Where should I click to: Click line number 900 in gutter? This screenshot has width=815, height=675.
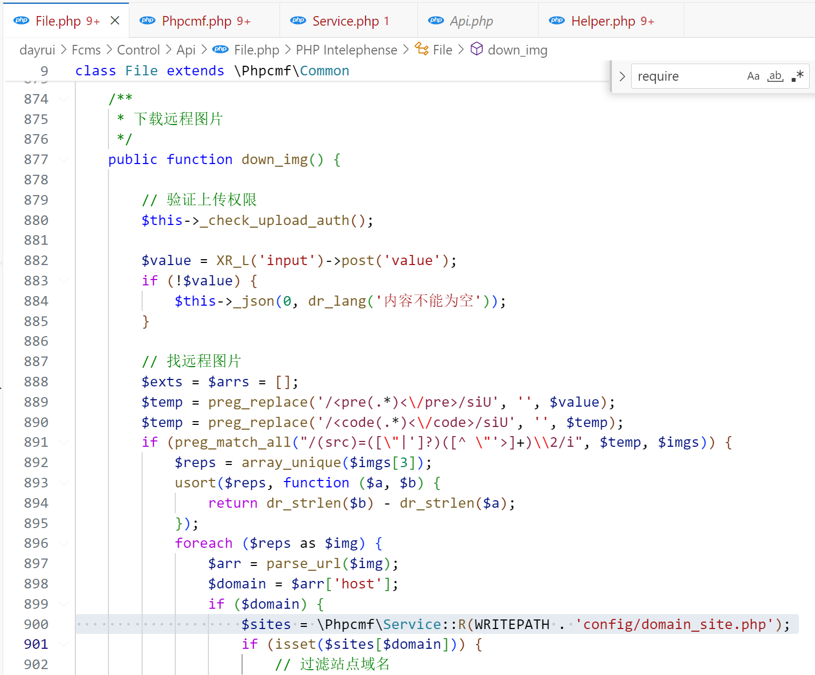[36, 624]
